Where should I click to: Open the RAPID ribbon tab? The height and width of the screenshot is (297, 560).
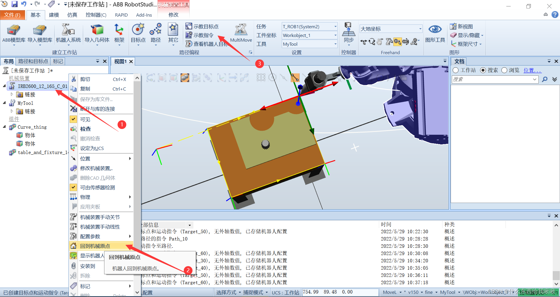coord(121,15)
